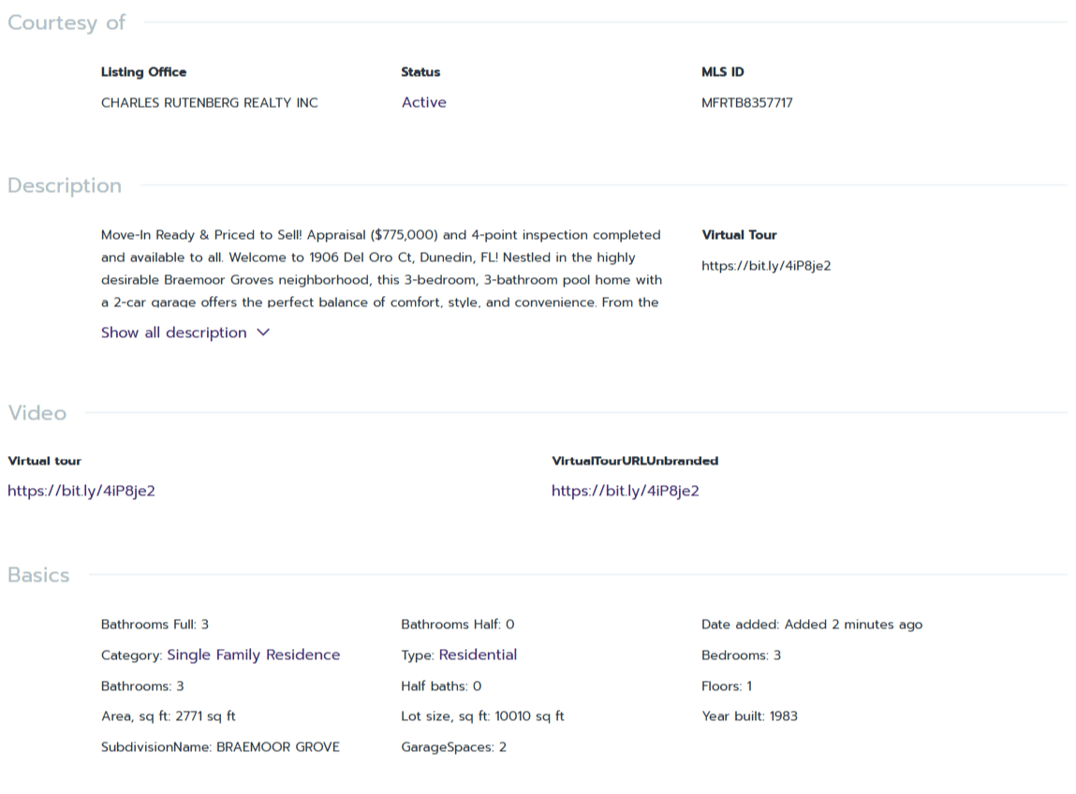
Task: Click the truncated description paragraph text
Action: click(x=380, y=269)
